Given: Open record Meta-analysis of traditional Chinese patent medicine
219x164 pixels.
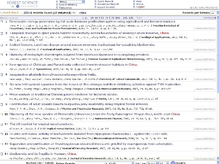Looking at the screenshot, I should coord(64,94).
